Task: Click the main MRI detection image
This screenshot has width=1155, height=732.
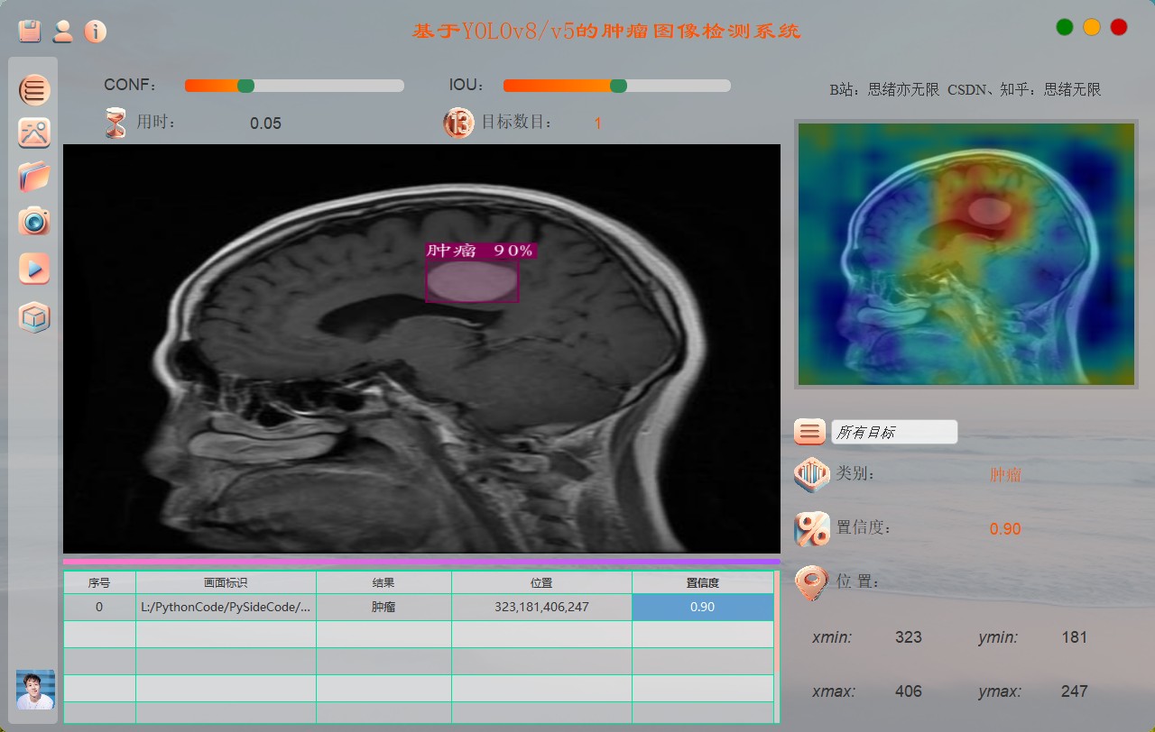Action: click(x=421, y=349)
